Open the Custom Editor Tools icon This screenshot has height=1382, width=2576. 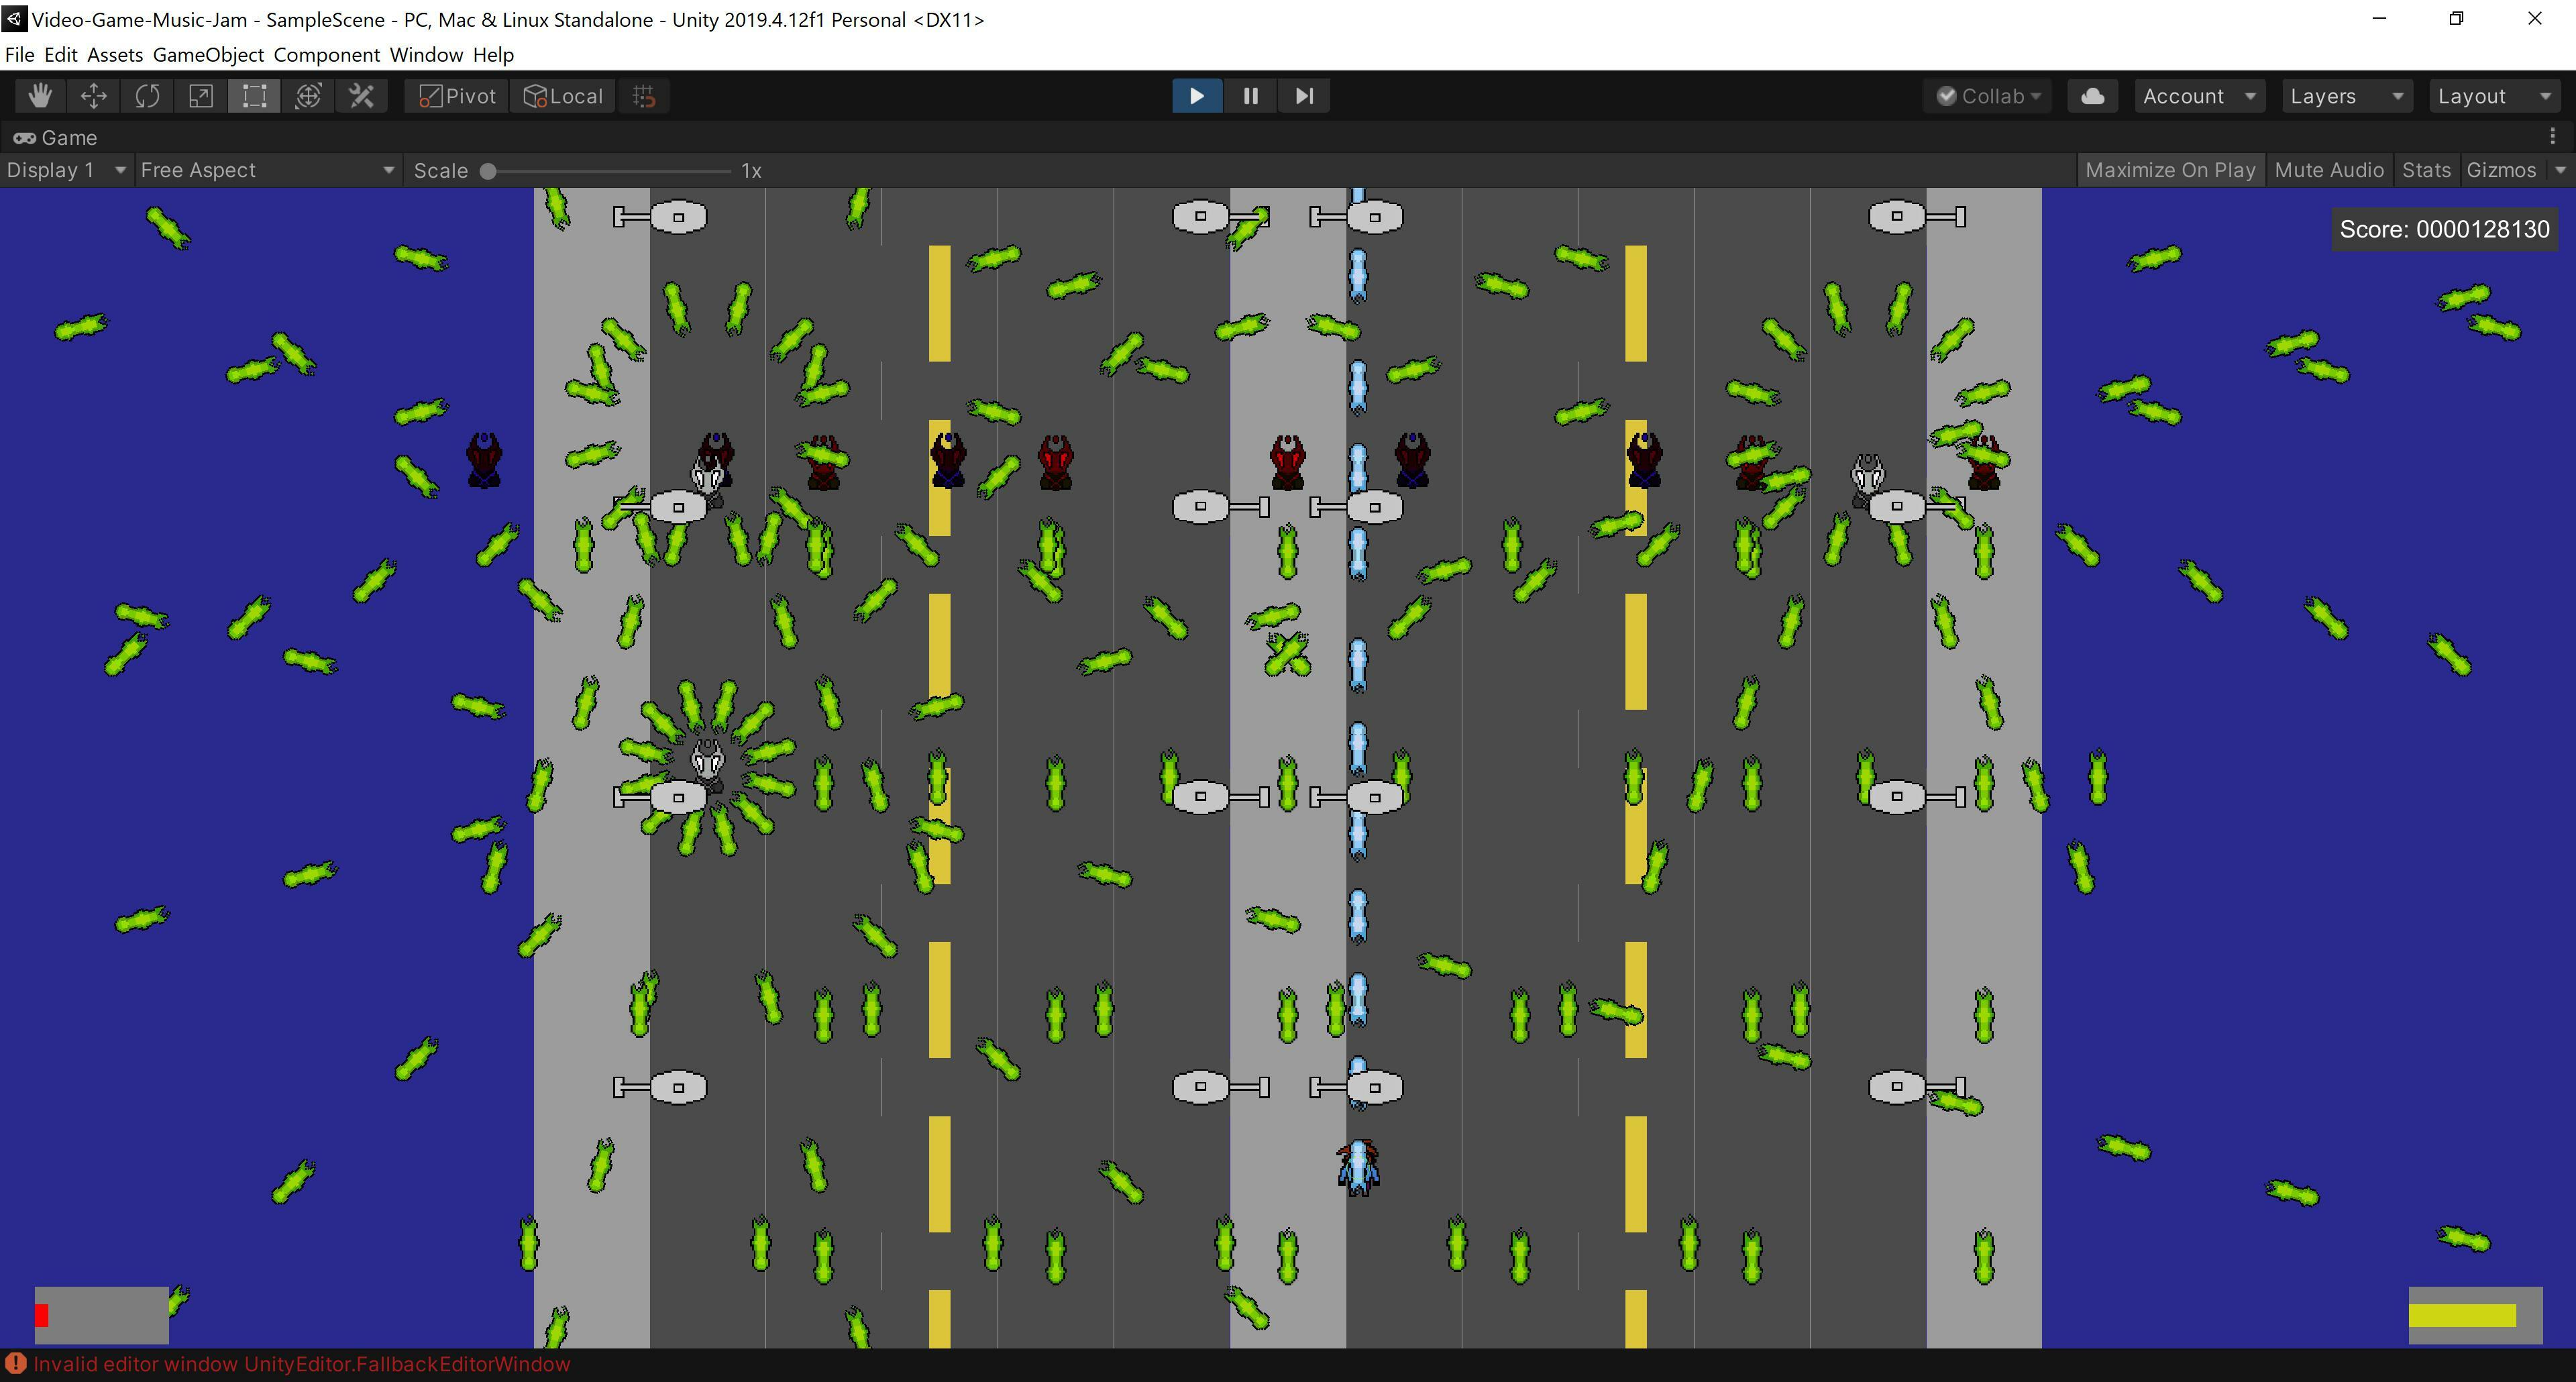click(x=360, y=95)
